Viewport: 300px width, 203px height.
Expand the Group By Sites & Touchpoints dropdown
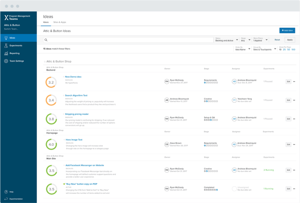pos(264,49)
